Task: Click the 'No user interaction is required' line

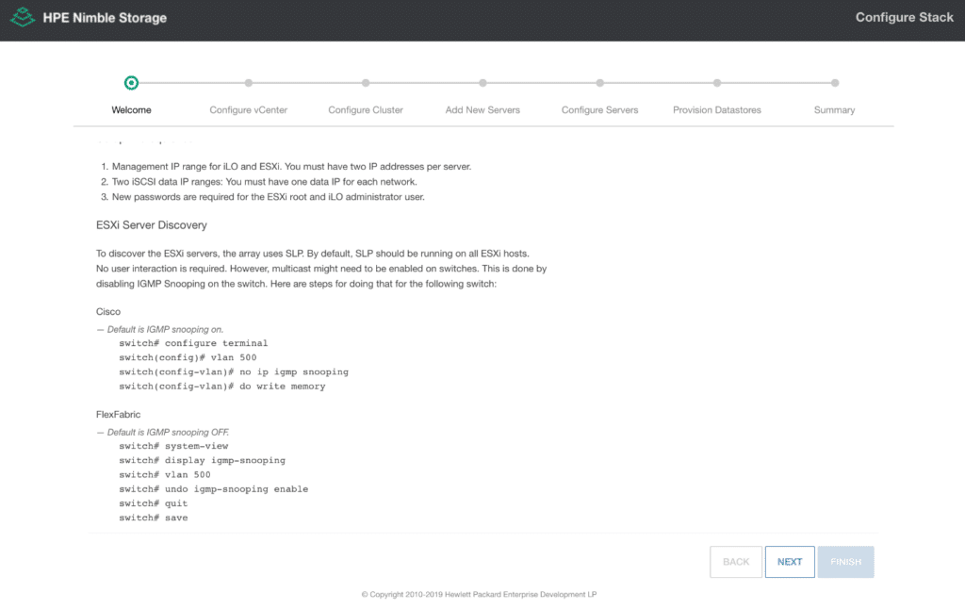Action: 321,269
